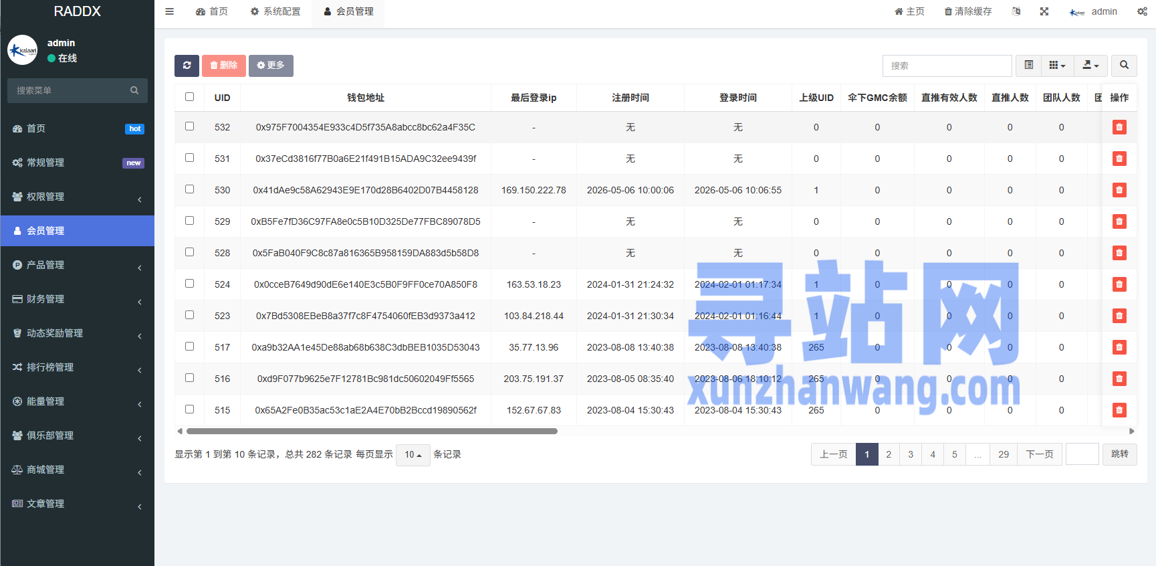Click the 更多 button
This screenshot has width=1156, height=566.
tap(271, 66)
